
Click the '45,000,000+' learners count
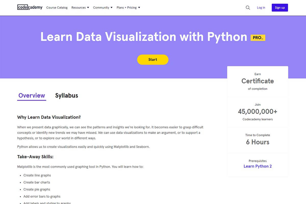point(258,112)
